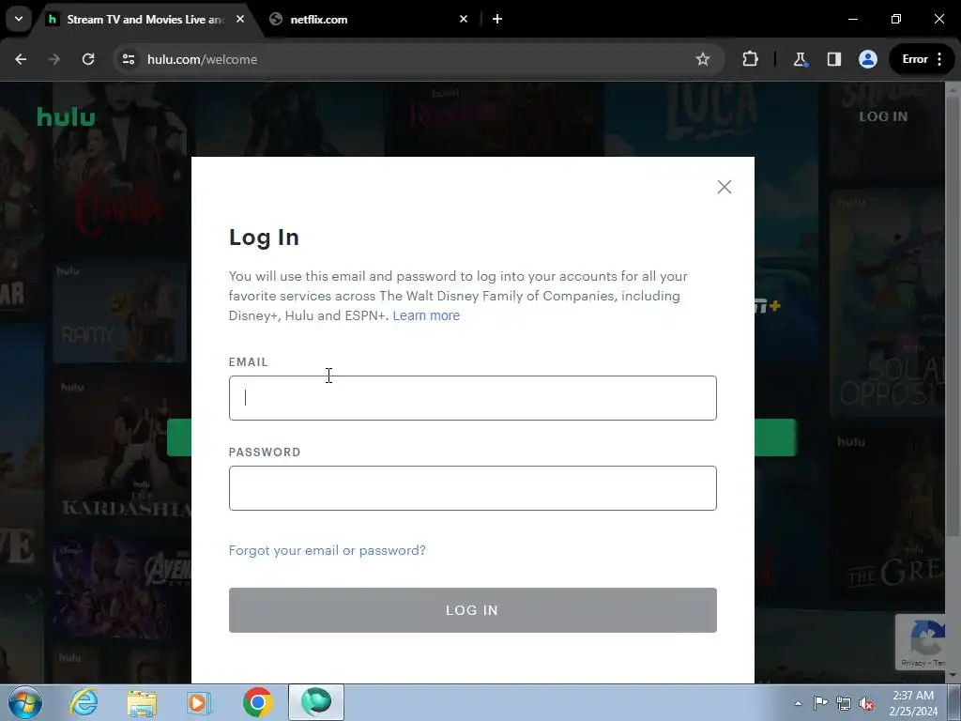
Task: Open the Chrome Labs flask icon
Action: pos(800,59)
